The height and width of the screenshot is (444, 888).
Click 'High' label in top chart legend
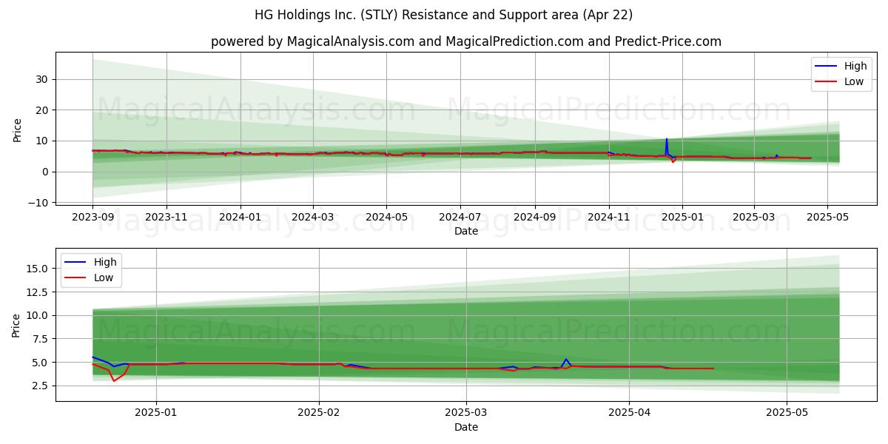(856, 66)
